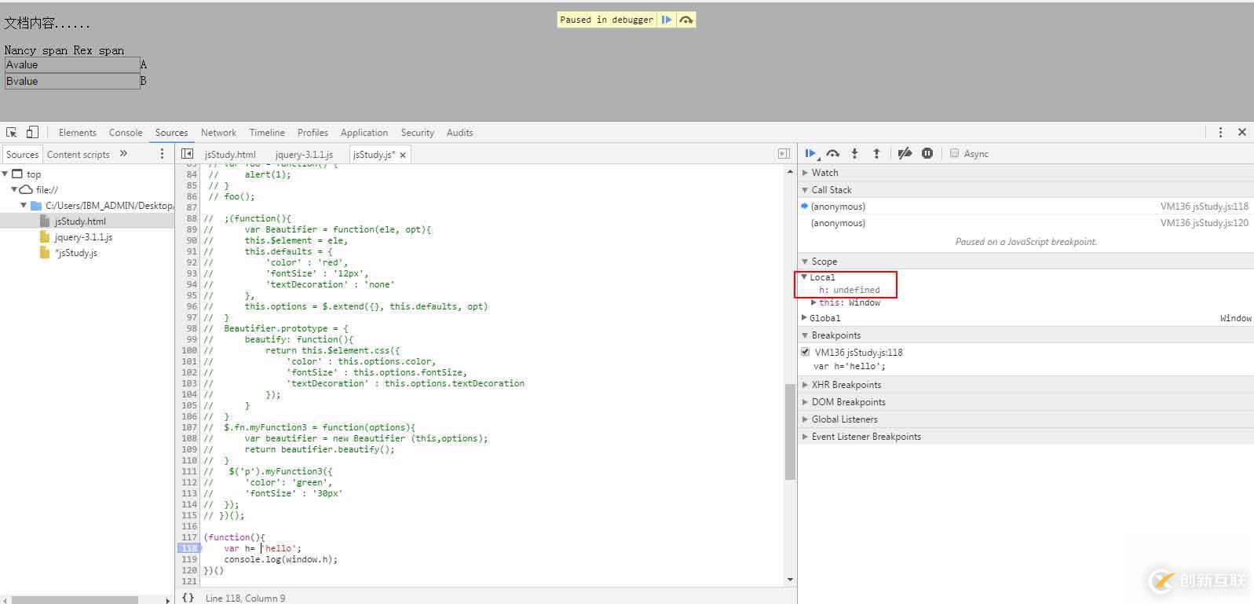Toggle the debugger sidebar icon
This screenshot has height=604, width=1254.
coord(784,154)
